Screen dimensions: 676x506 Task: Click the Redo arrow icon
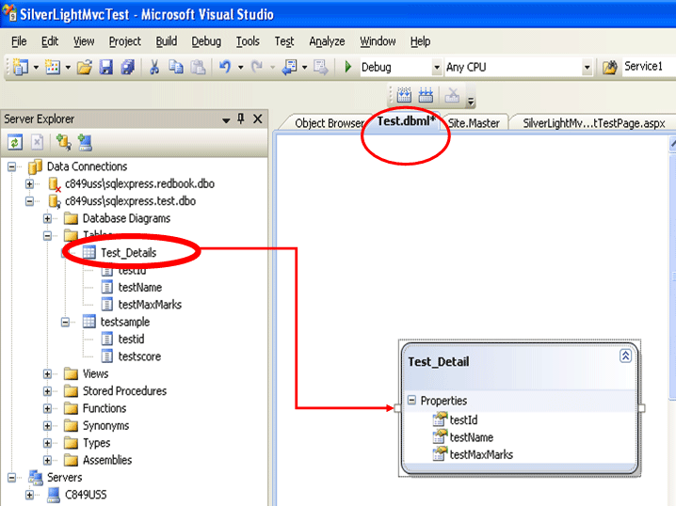point(257,67)
